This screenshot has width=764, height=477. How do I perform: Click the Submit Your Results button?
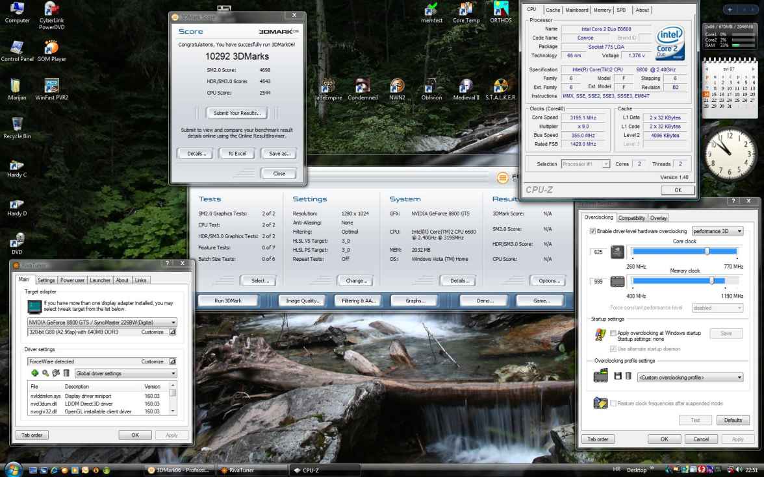point(236,113)
